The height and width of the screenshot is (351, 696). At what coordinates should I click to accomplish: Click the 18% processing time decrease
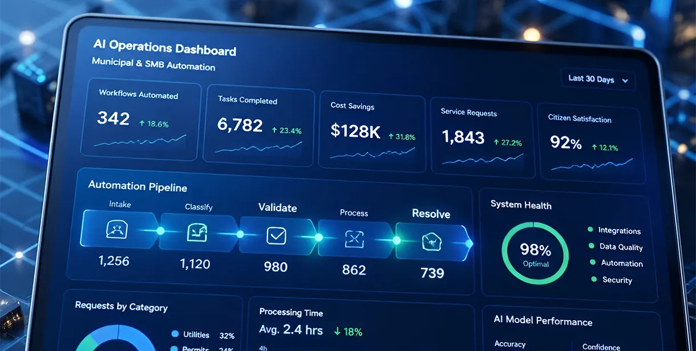click(348, 331)
